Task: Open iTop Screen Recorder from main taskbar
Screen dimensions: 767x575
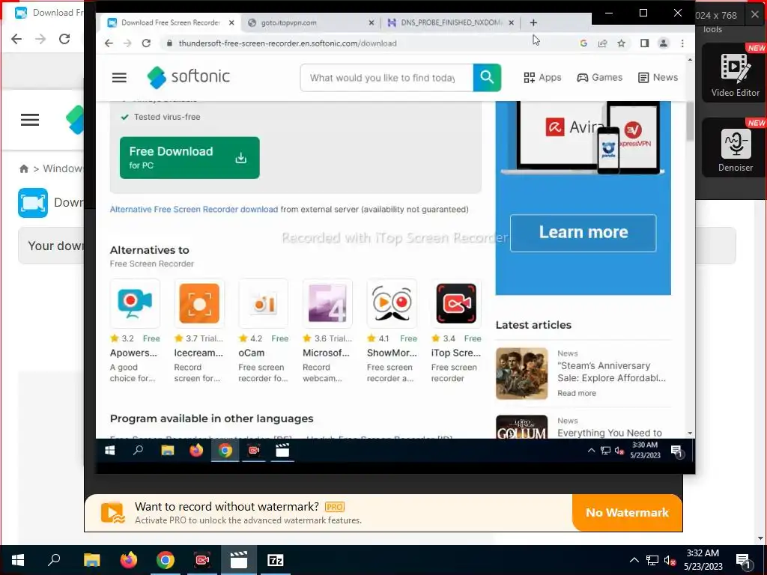Action: [202, 560]
